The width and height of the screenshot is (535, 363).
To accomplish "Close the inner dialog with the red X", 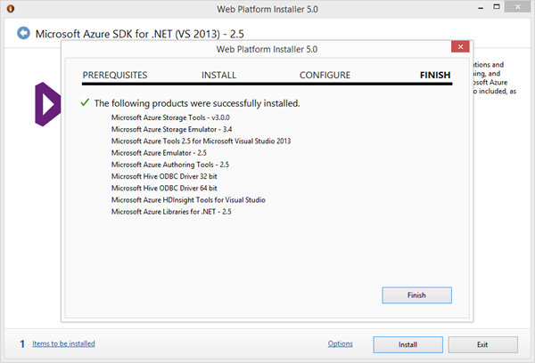I will [459, 48].
